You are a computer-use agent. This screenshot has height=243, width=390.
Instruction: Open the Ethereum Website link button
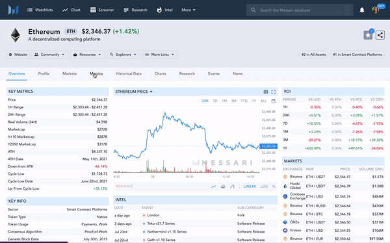coord(18,55)
